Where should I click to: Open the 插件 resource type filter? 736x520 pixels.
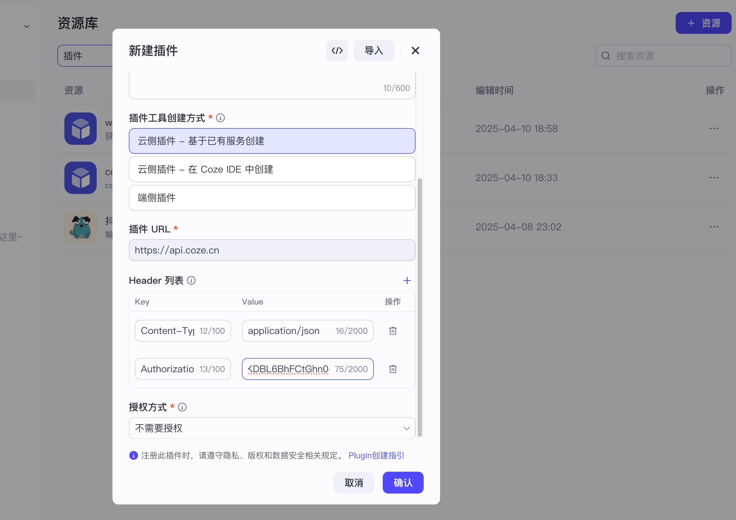(85, 56)
